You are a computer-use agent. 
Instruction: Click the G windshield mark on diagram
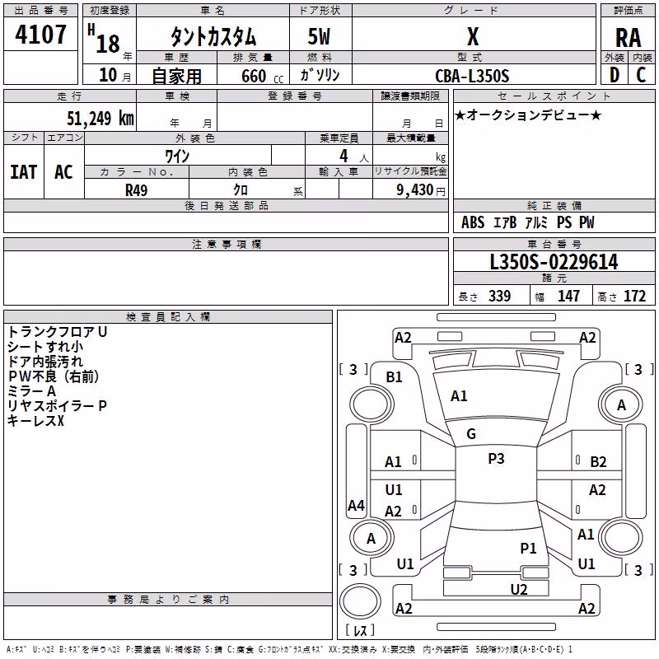471,434
